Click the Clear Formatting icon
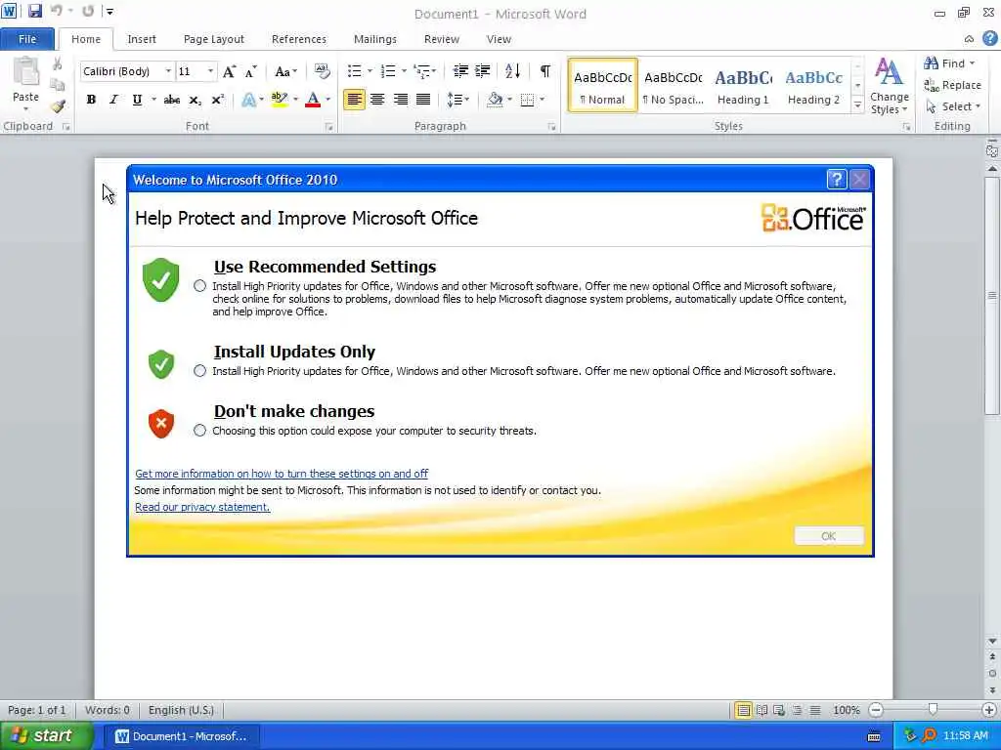Viewport: 1001px width, 750px height. 323,71
